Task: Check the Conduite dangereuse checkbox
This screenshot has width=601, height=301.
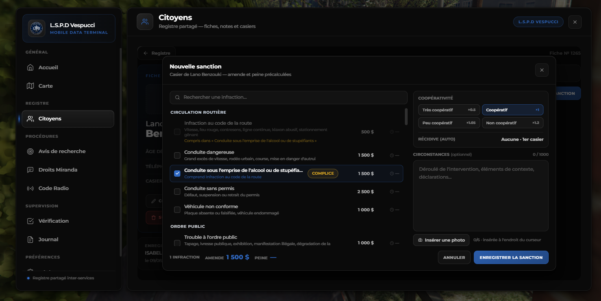Action: point(177,155)
